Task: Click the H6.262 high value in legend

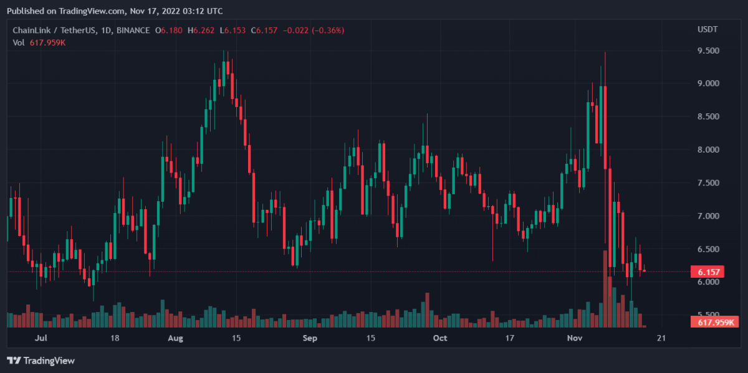Action: tap(204, 31)
